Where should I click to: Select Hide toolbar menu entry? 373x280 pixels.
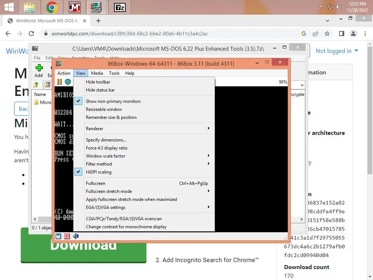tap(144, 82)
